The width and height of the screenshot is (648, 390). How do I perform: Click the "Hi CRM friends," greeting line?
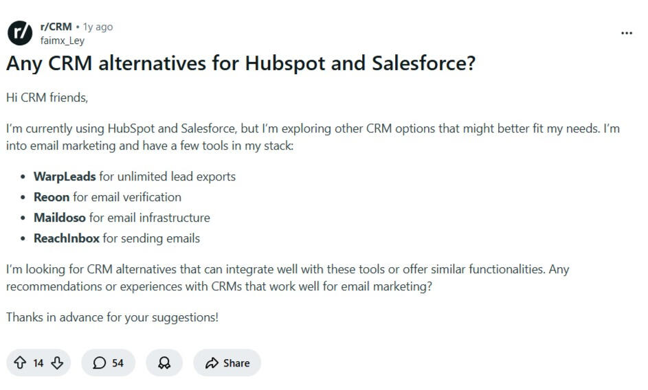pos(47,97)
